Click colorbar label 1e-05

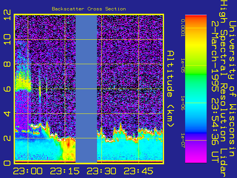[x=183, y=65]
